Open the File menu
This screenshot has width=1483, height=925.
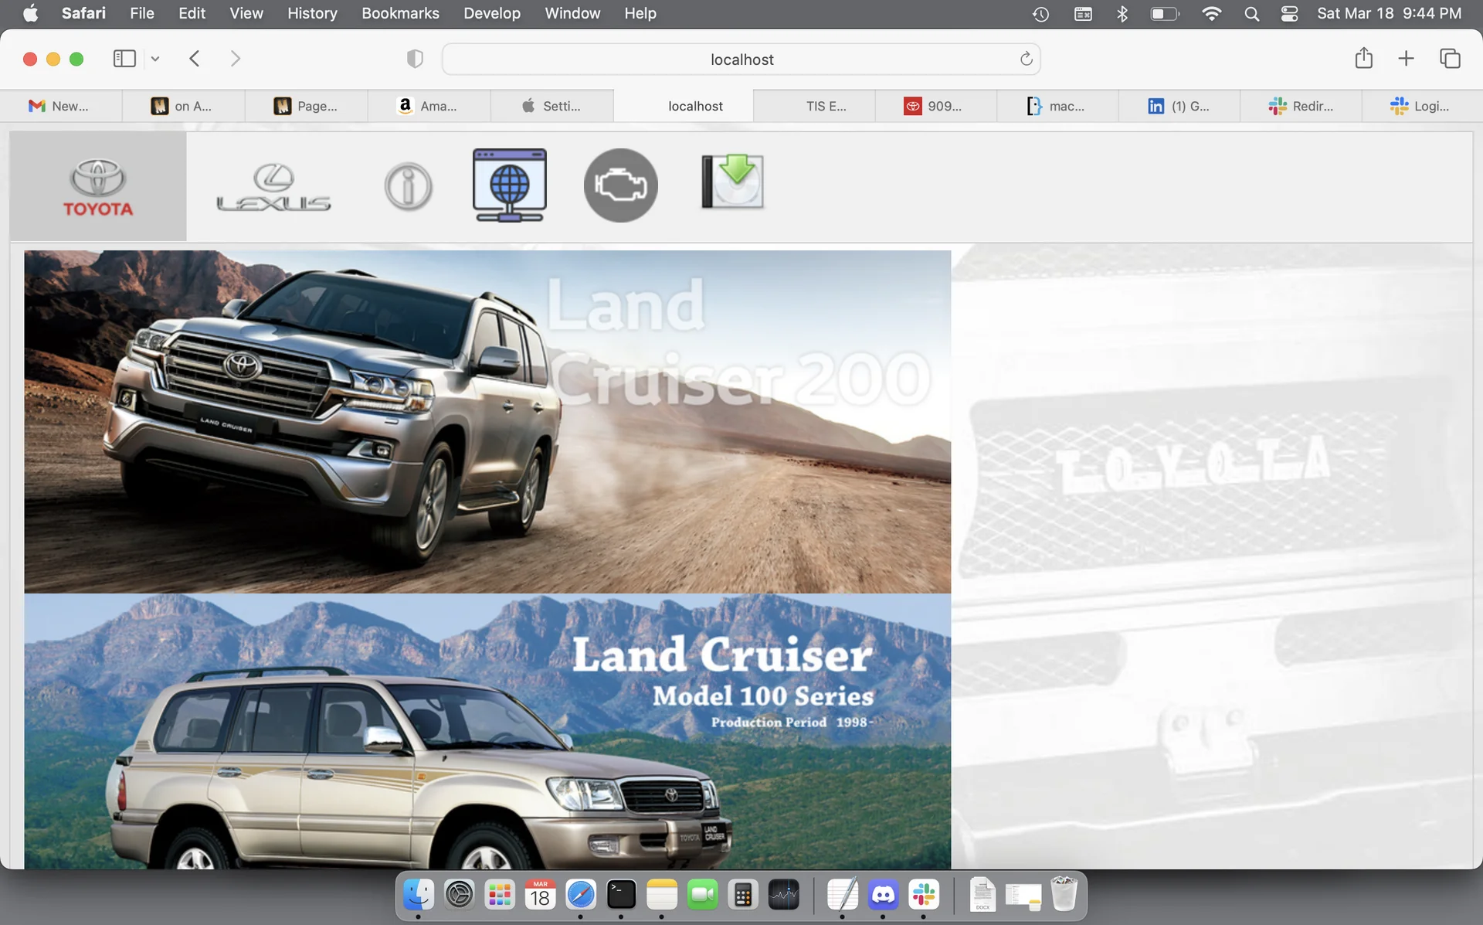(x=142, y=13)
